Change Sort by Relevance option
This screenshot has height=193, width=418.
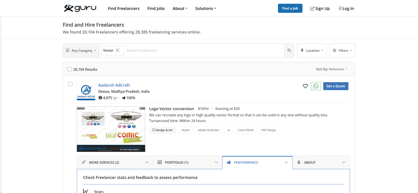[332, 69]
